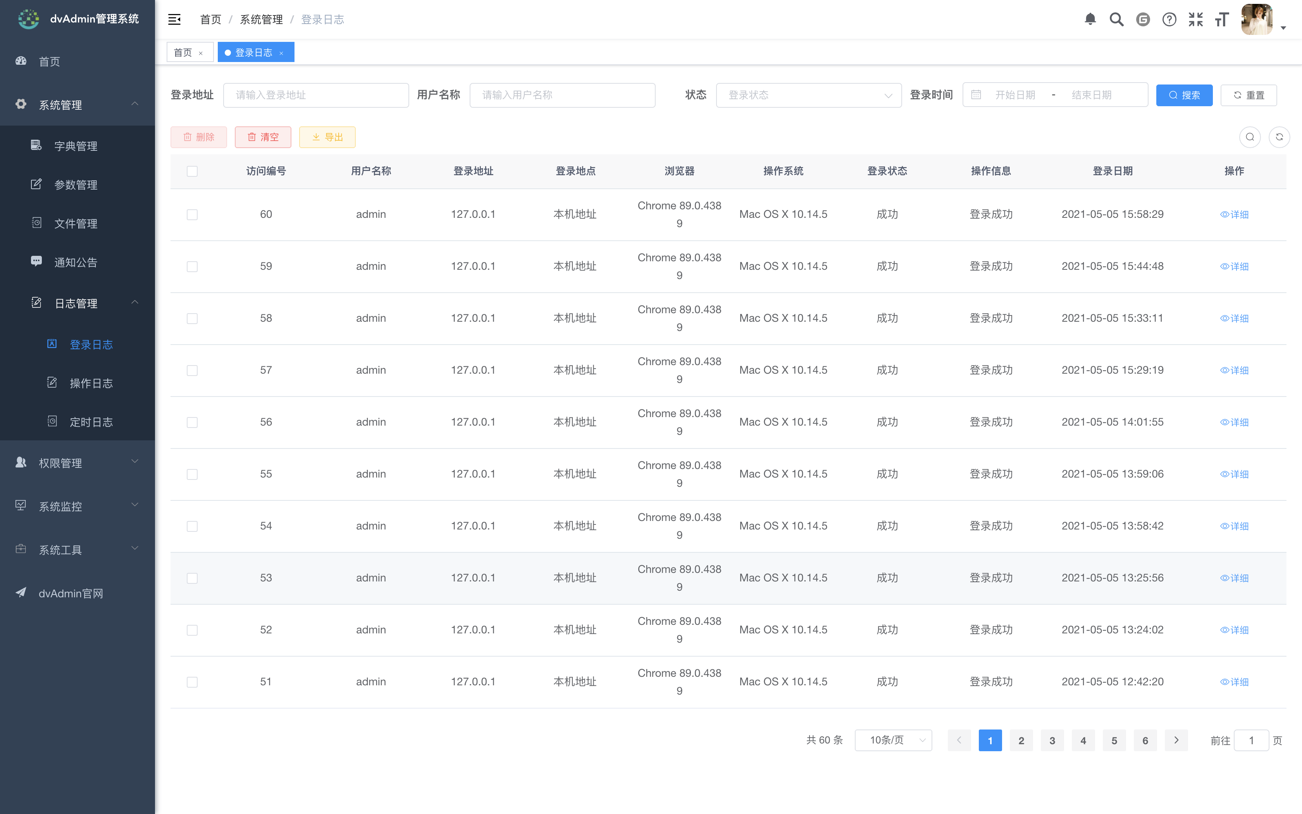Close the 首页 tab
Screen dimensions: 1302x814
[x=201, y=52]
